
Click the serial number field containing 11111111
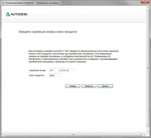coord(67,70)
